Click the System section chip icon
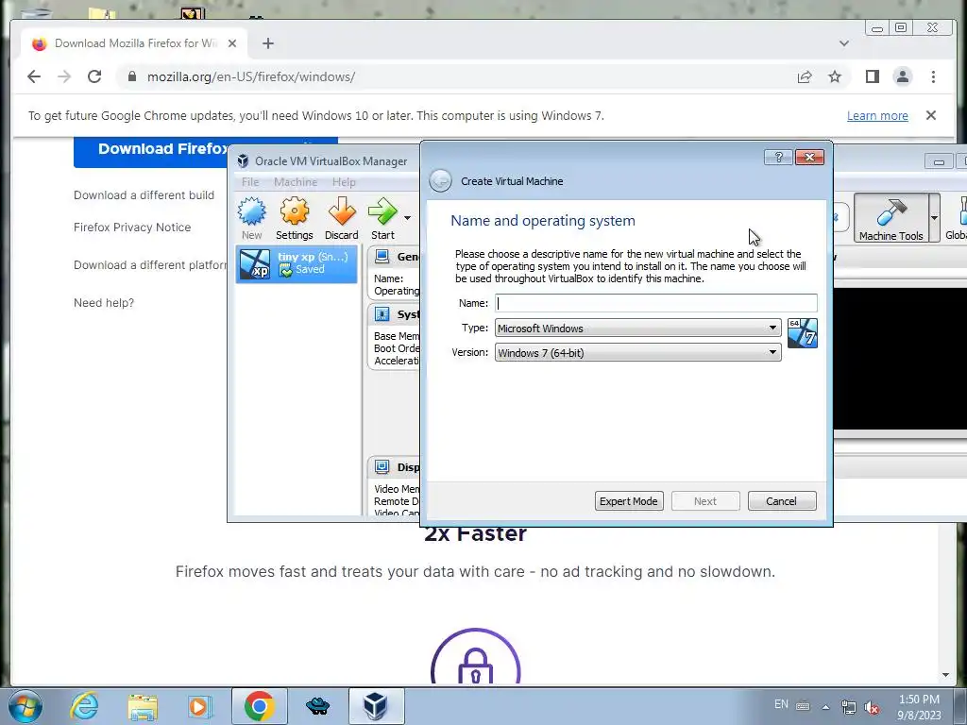 click(382, 313)
